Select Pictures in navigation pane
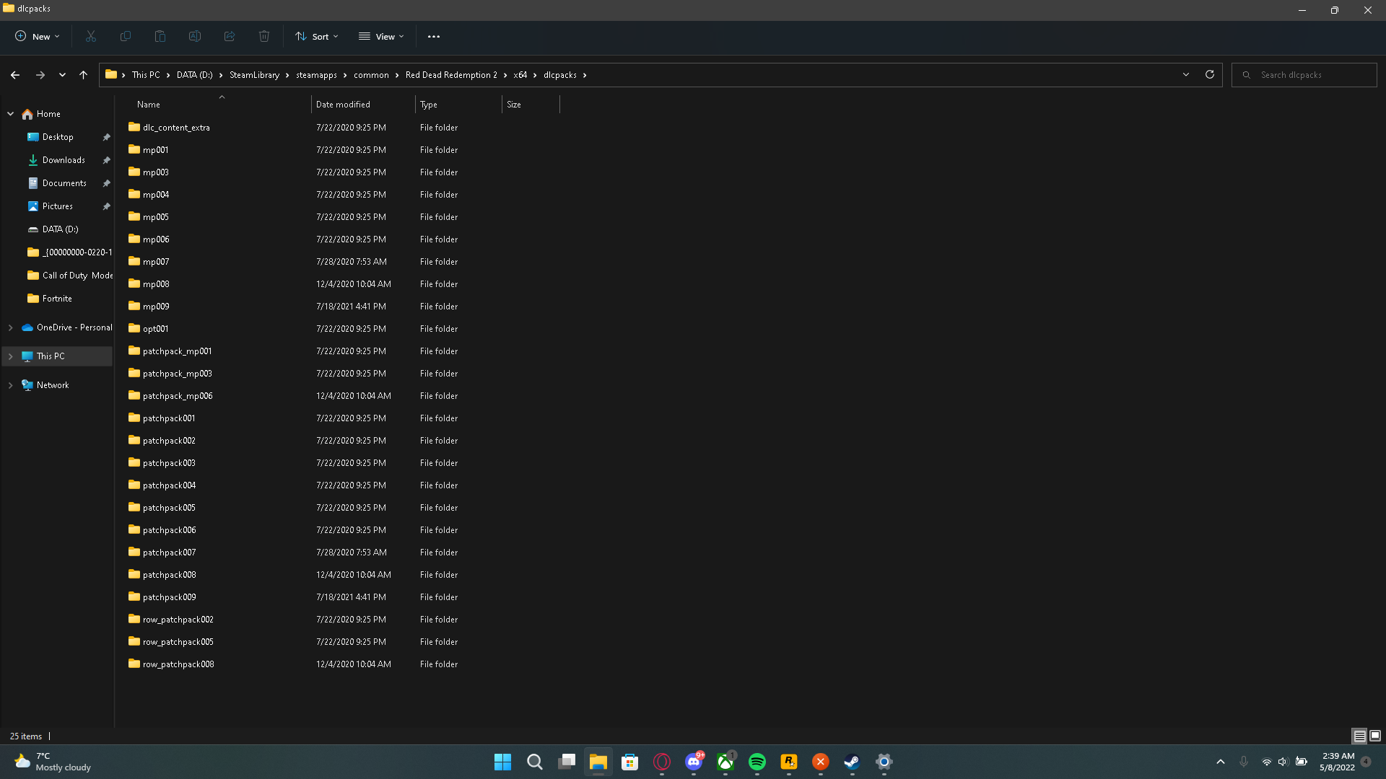This screenshot has height=779, width=1386. tap(58, 206)
